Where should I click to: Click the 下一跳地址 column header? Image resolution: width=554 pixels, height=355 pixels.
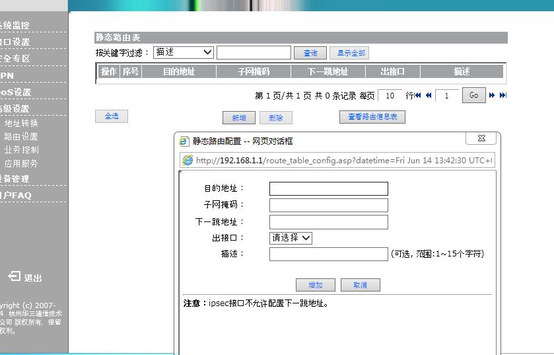(328, 71)
